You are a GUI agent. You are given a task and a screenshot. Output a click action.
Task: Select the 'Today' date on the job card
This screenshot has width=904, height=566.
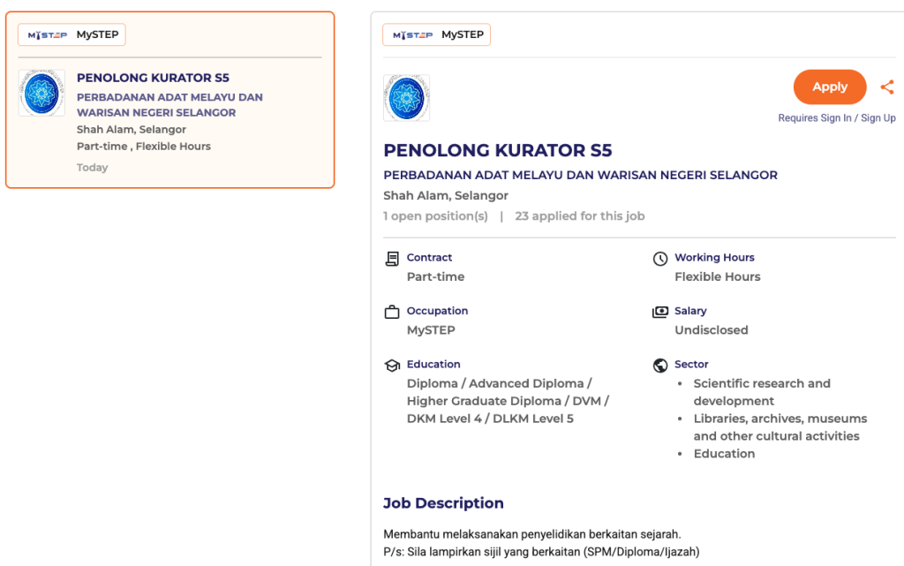coord(92,168)
